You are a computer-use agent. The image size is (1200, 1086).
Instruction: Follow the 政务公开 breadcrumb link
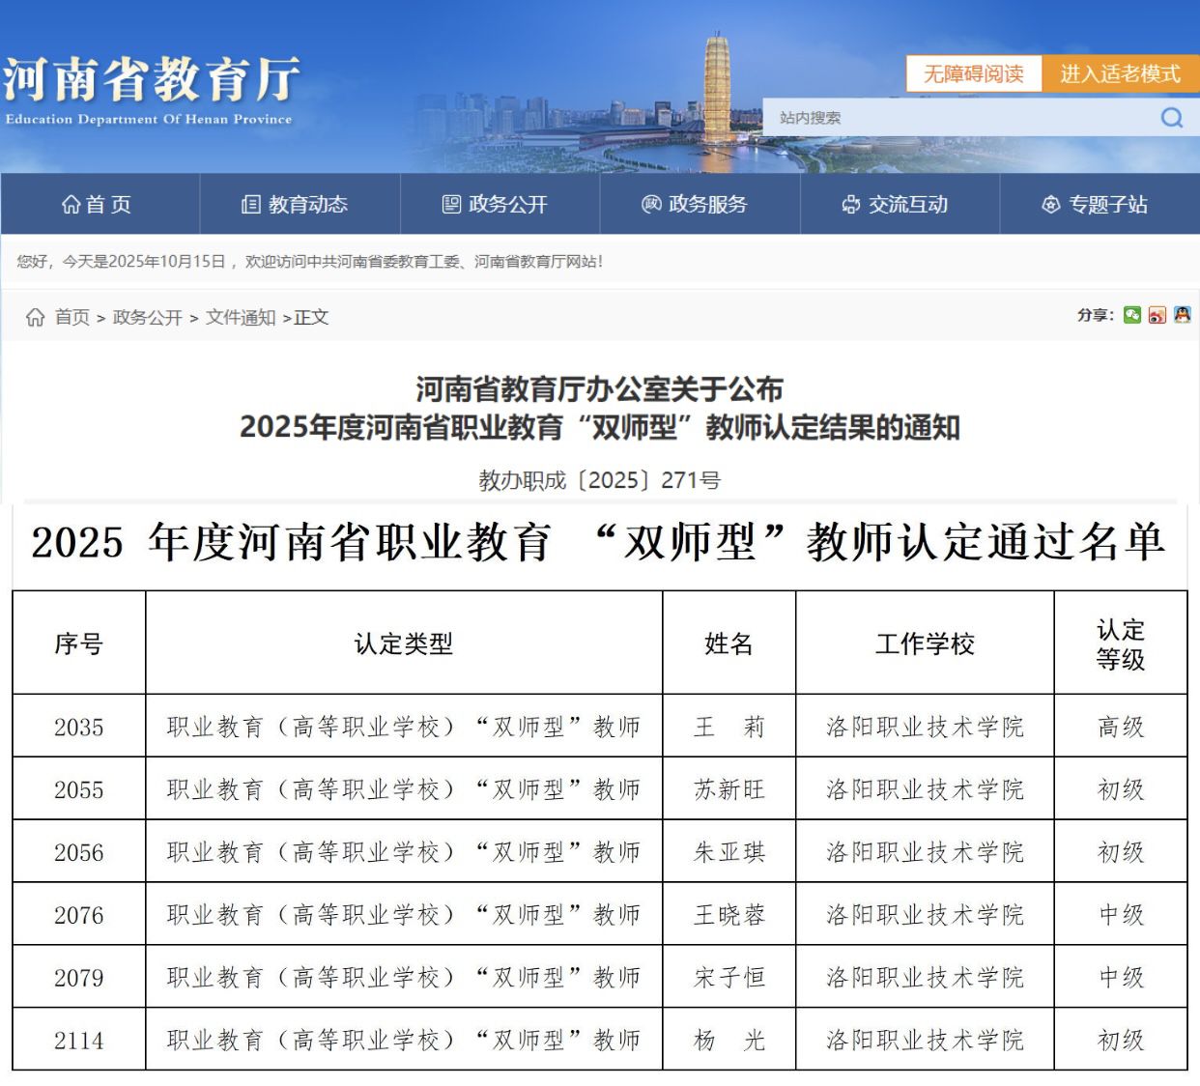point(148,318)
